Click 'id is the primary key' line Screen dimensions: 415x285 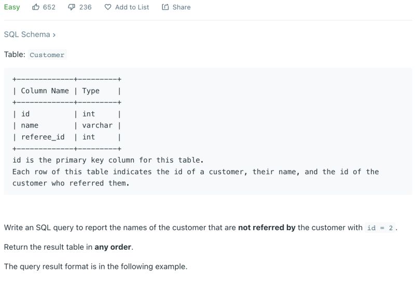click(108, 160)
